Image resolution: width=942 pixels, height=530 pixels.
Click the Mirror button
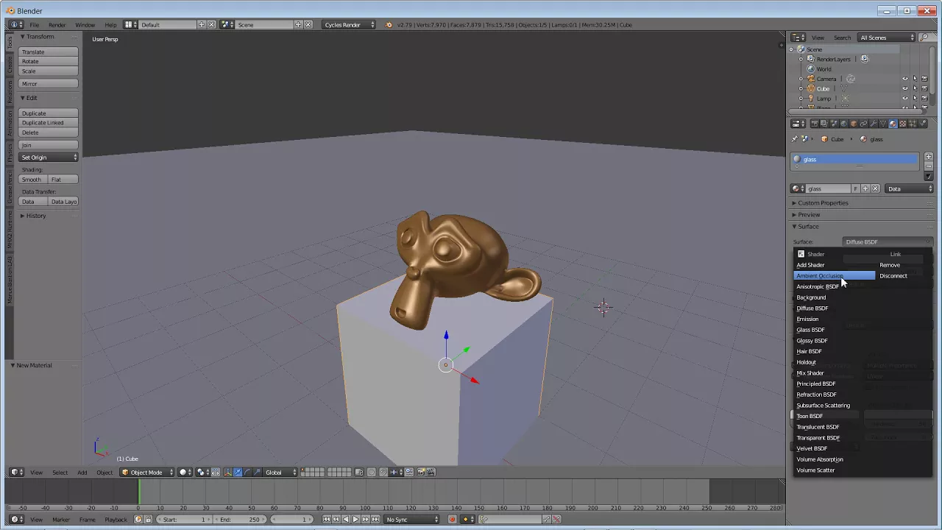coord(49,84)
